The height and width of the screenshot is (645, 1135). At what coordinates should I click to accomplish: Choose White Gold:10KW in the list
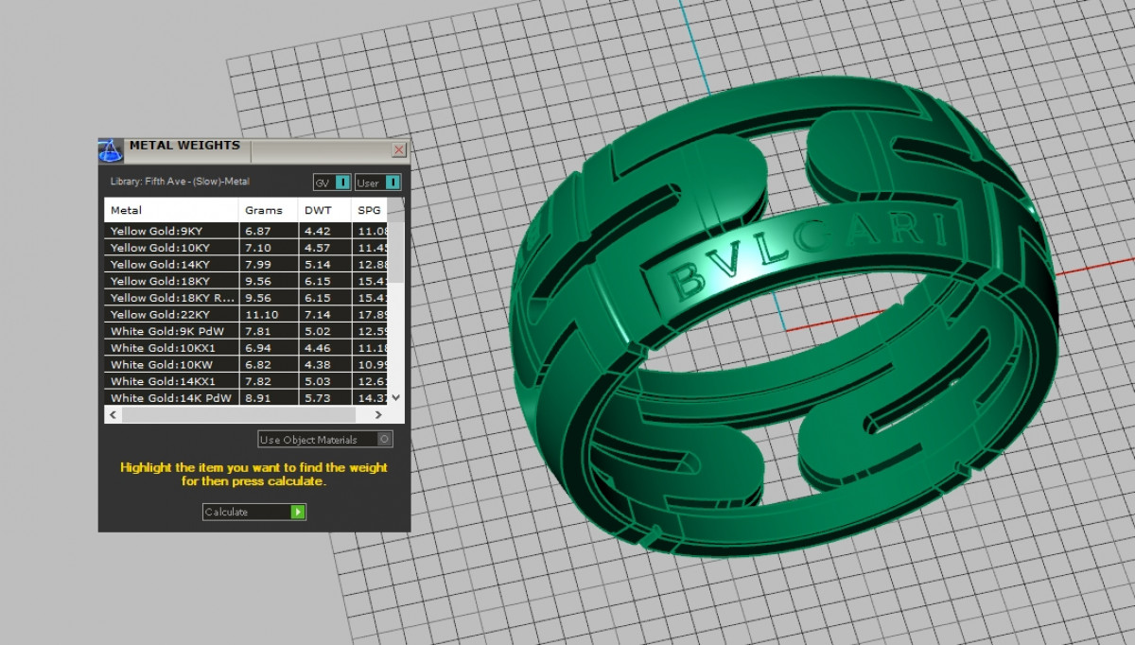tap(170, 365)
